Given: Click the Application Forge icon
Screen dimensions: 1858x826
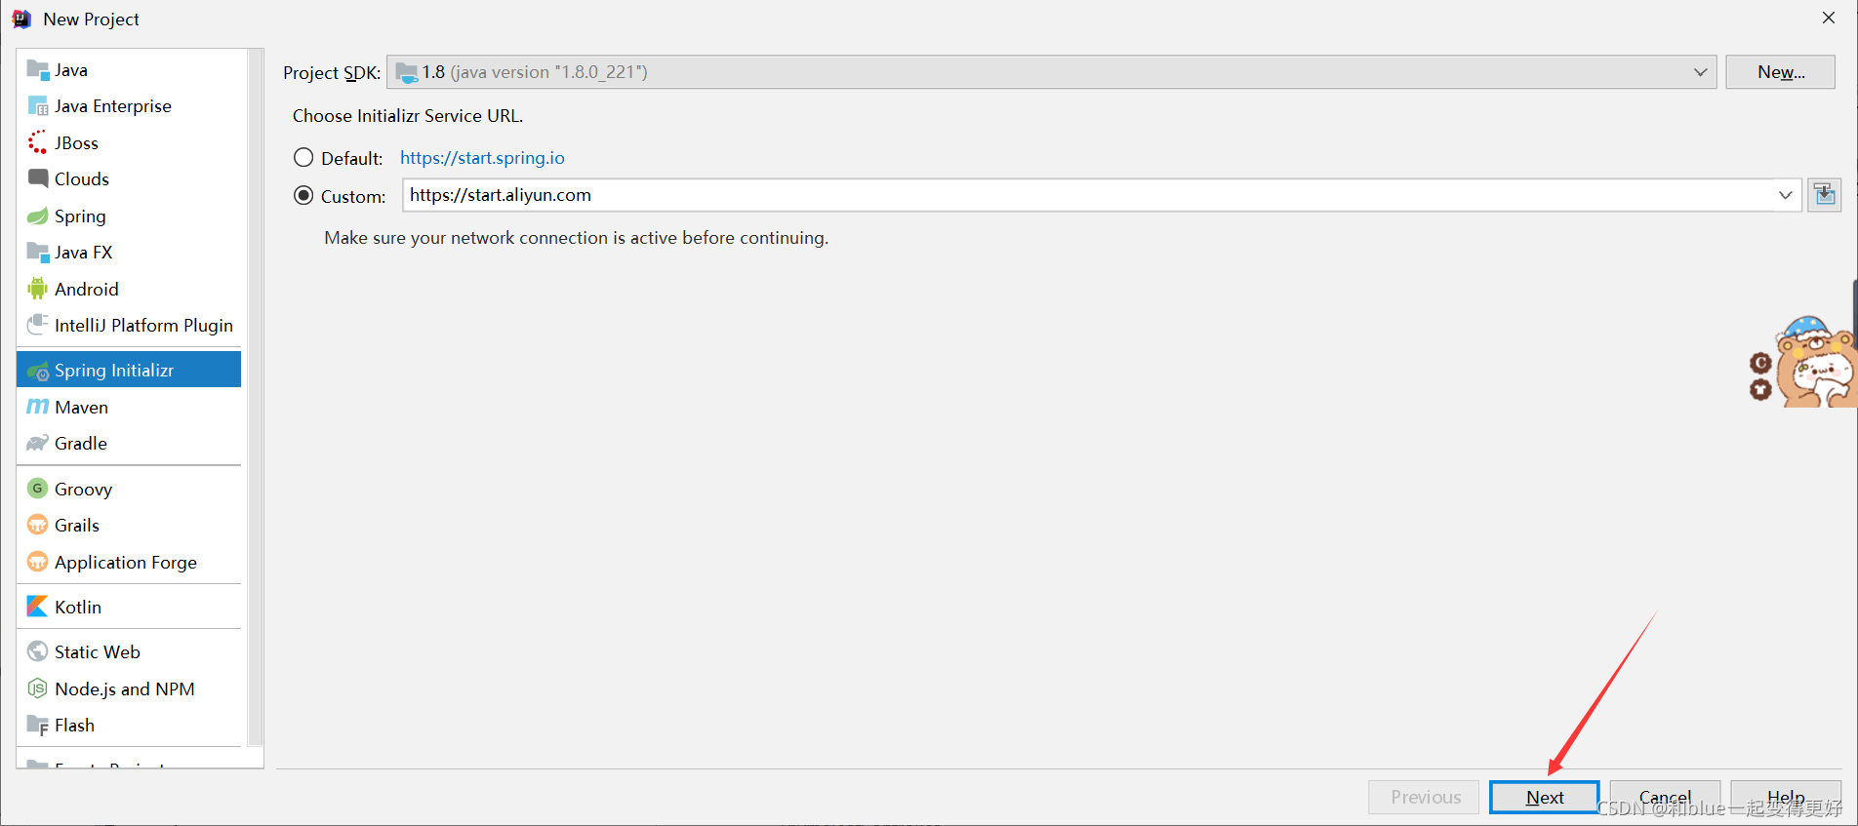Looking at the screenshot, I should point(38,562).
